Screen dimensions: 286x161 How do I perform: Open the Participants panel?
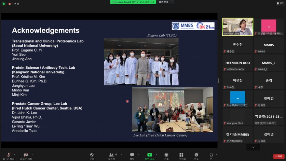click(x=112, y=155)
